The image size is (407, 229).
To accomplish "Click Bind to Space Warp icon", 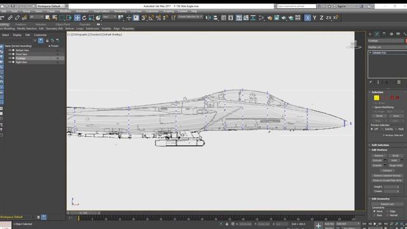I will [24, 18].
